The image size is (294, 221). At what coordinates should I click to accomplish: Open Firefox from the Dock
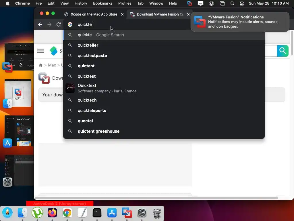(52, 213)
